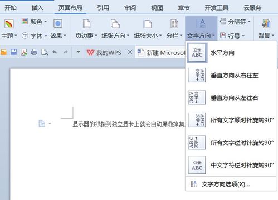Choose 水平方向 text direction
This screenshot has width=278, height=200.
point(231,53)
